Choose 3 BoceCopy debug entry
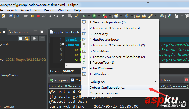Screen dimensions: 189x109 (x=120, y=34)
